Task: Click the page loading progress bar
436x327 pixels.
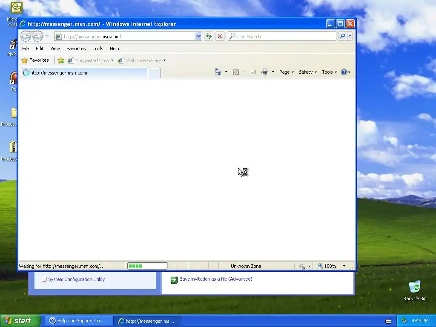Action: point(147,266)
